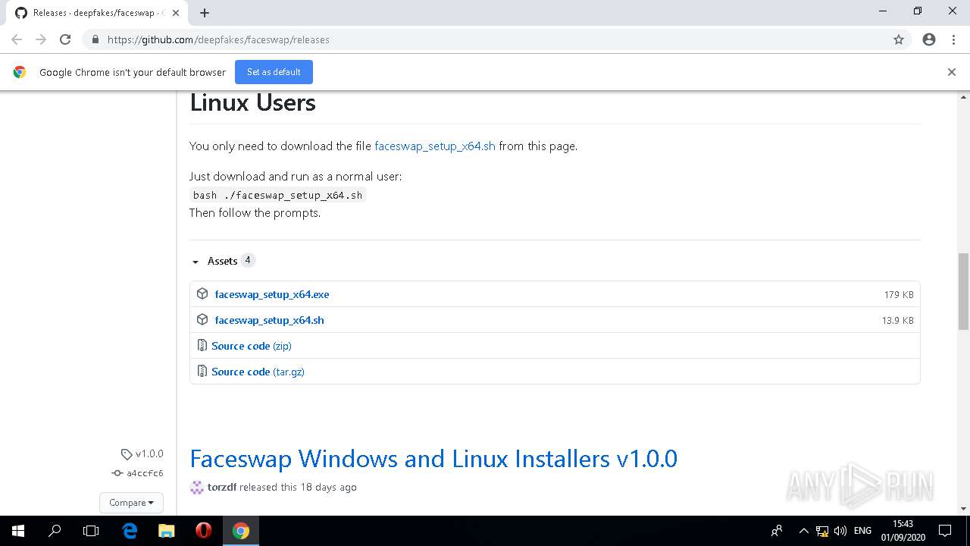This screenshot has width=970, height=546.
Task: Click Set as default button
Action: click(x=274, y=72)
